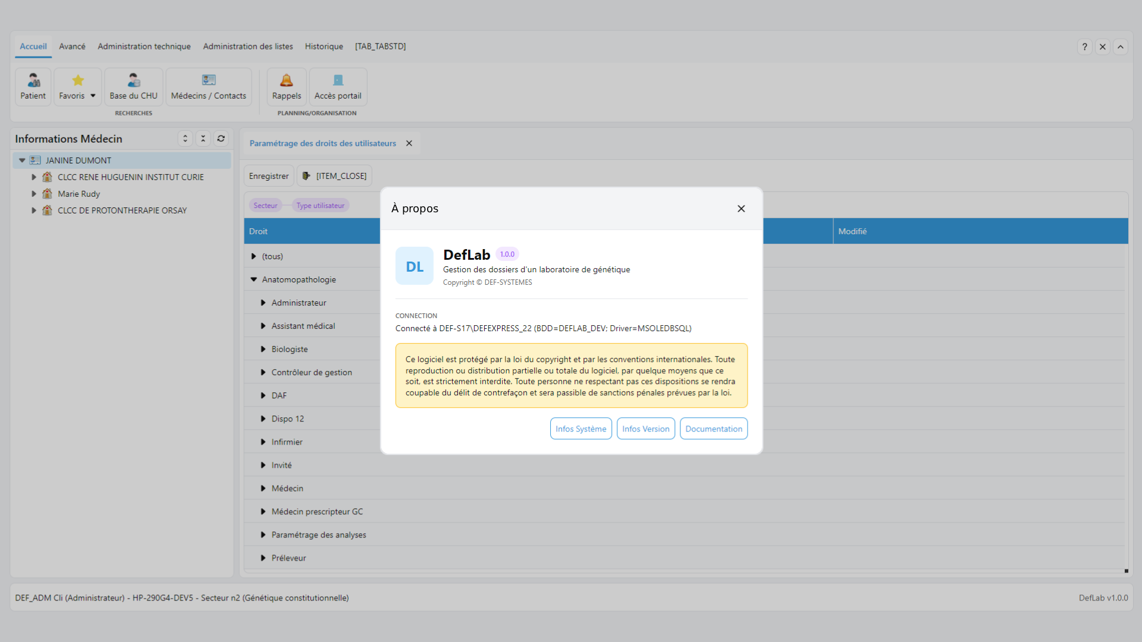Click the Enregistrer button

tap(269, 176)
